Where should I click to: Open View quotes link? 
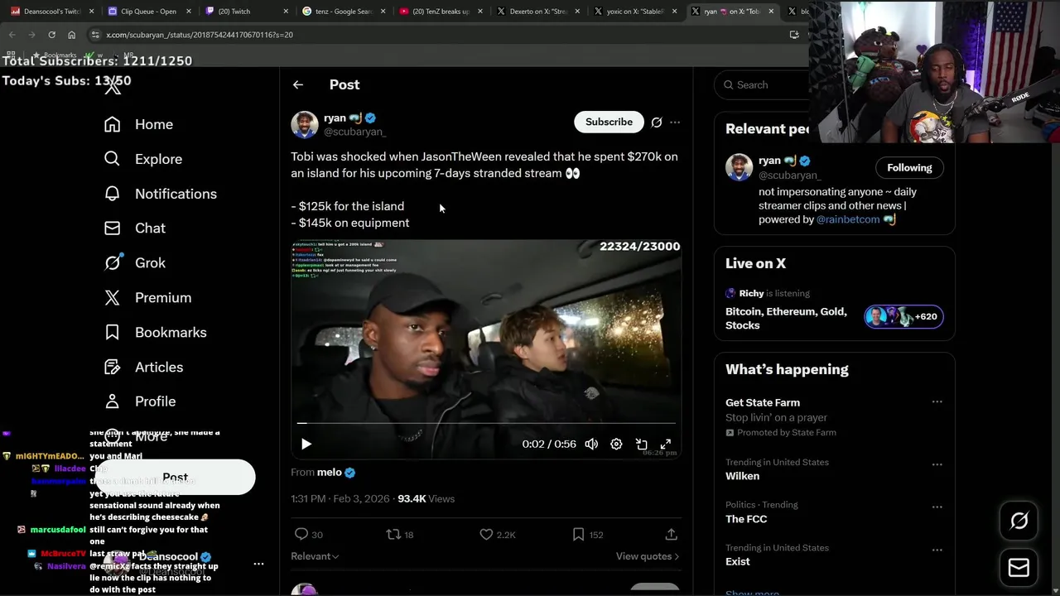coord(647,556)
